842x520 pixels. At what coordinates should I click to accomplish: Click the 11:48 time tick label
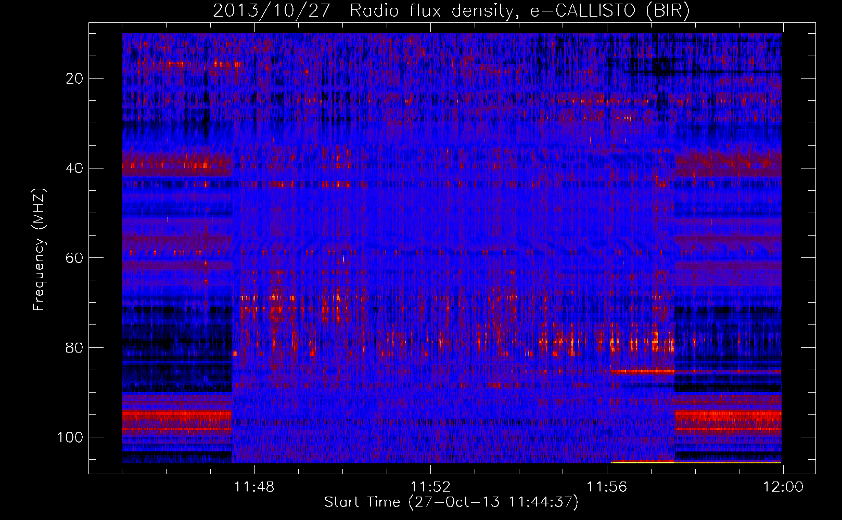254,487
